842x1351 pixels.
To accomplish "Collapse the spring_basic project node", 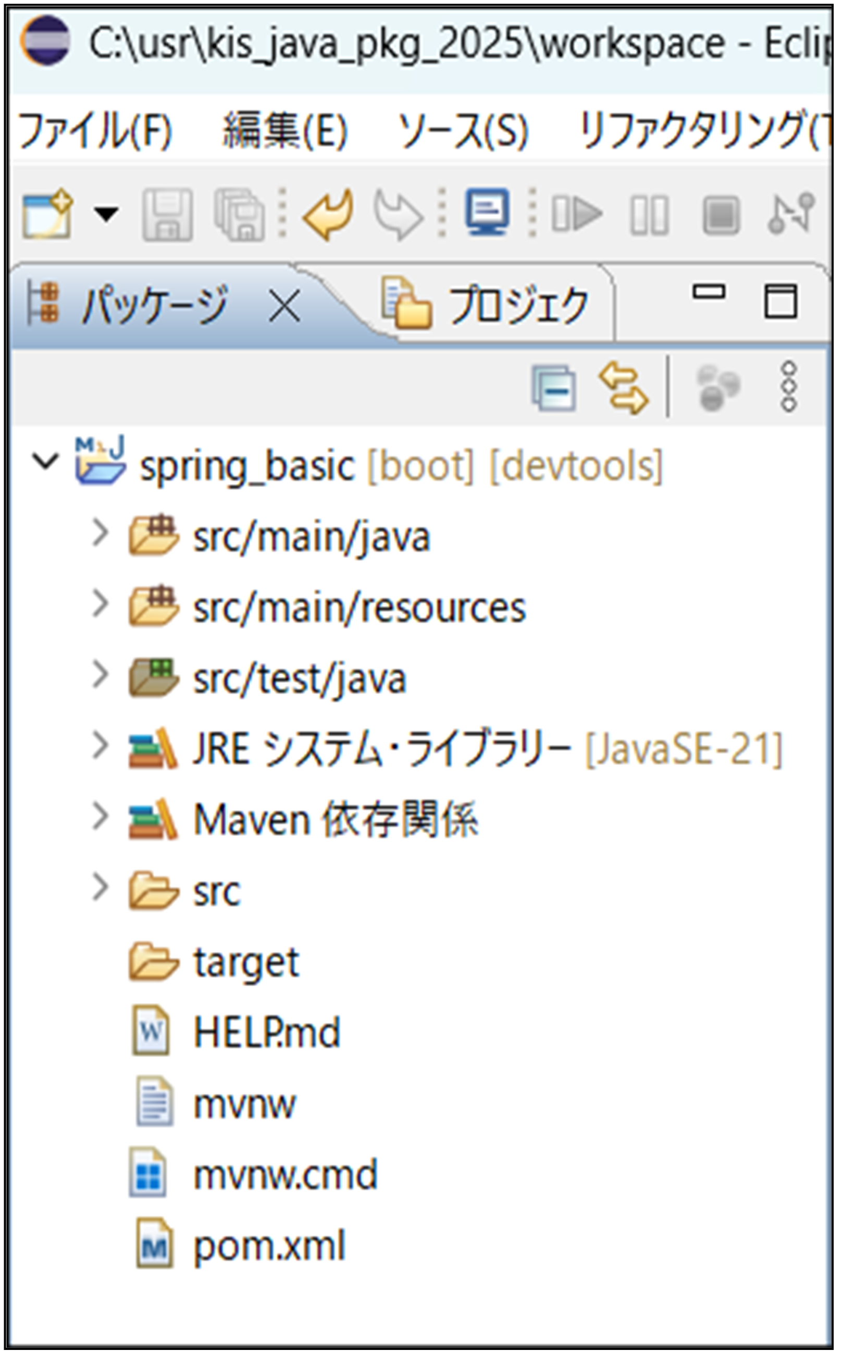I will [x=45, y=462].
